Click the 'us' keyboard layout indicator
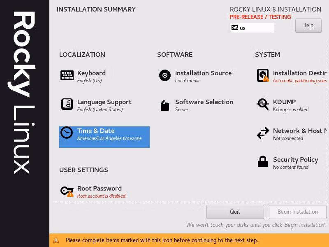329x247 pixels. tap(252, 28)
